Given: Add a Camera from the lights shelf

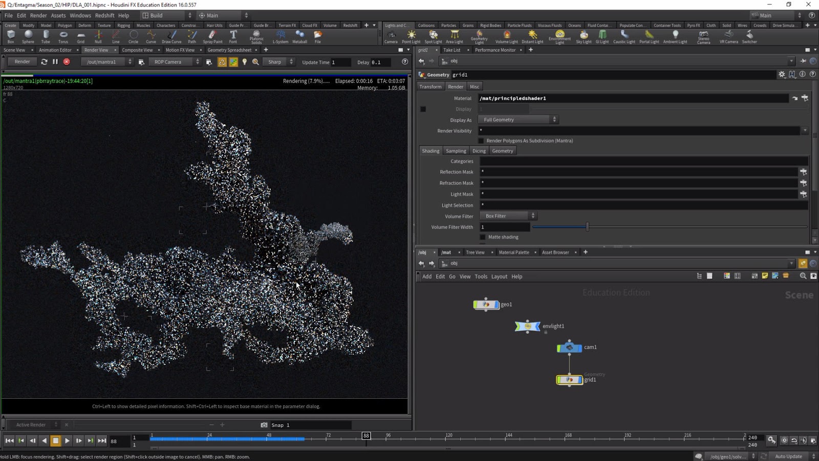Looking at the screenshot, I should tap(391, 37).
